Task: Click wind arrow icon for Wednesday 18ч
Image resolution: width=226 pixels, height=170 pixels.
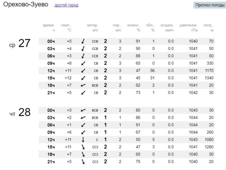Action: pyautogui.click(x=83, y=85)
